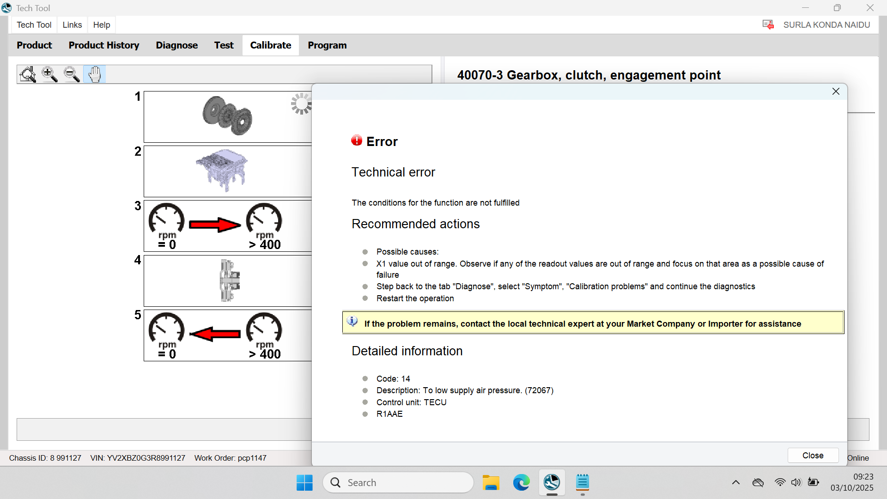Select the zoom out magnifier tool
This screenshot has height=499, width=887.
72,74
